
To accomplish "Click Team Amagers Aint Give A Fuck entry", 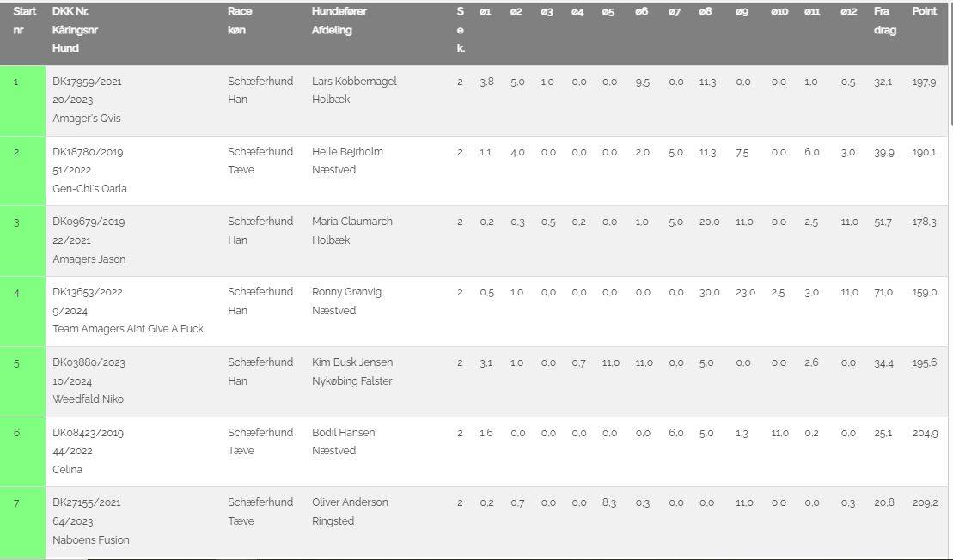I will pyautogui.click(x=128, y=329).
